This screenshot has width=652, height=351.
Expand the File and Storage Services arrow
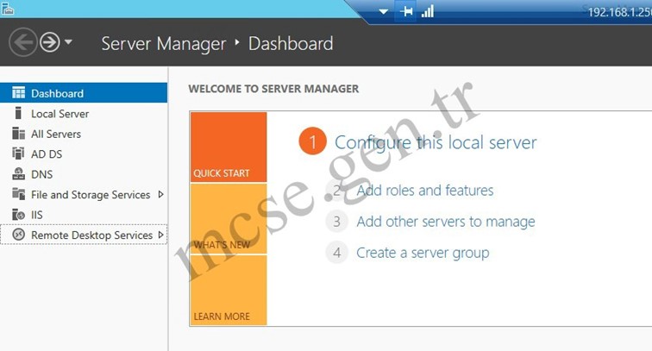tap(161, 194)
